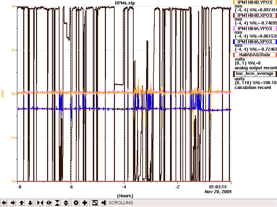Select the IPM1H04B.XPOS curve legend
This screenshot has width=277, height=207.
pyautogui.click(x=255, y=16)
